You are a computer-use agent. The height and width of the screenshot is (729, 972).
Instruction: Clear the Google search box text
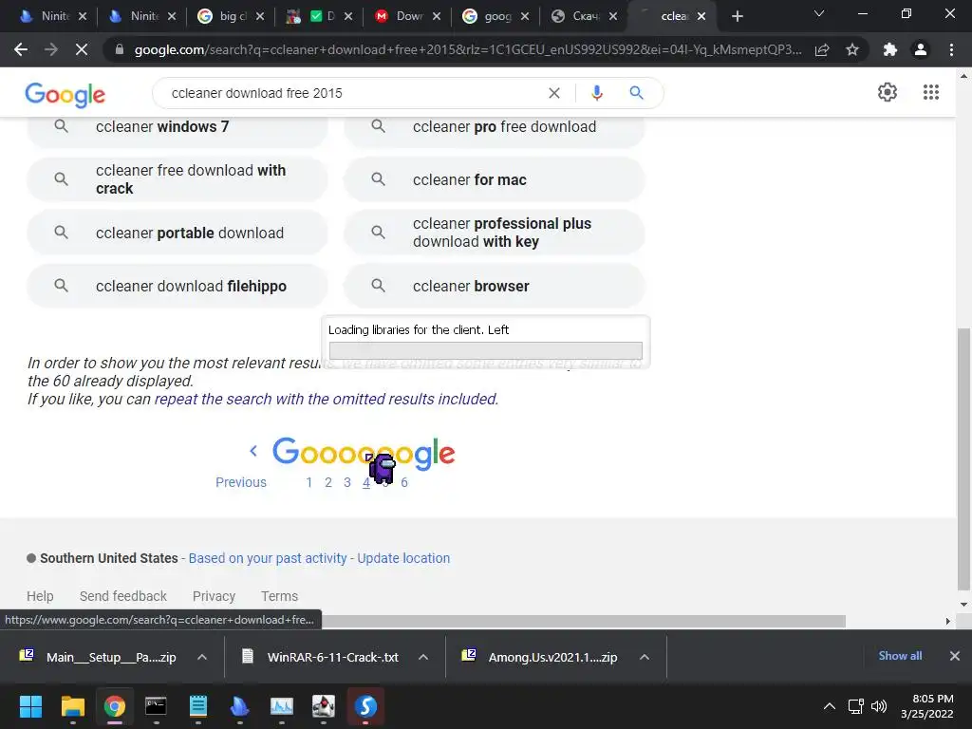pos(554,93)
